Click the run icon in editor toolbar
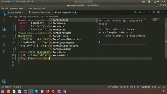Image resolution: width=167 pixels, height=94 pixels. [x=154, y=12]
